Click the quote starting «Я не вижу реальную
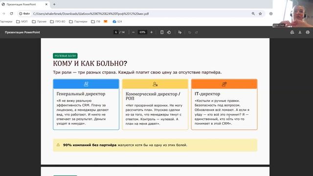This screenshot has width=313, height=176. (x=83, y=112)
